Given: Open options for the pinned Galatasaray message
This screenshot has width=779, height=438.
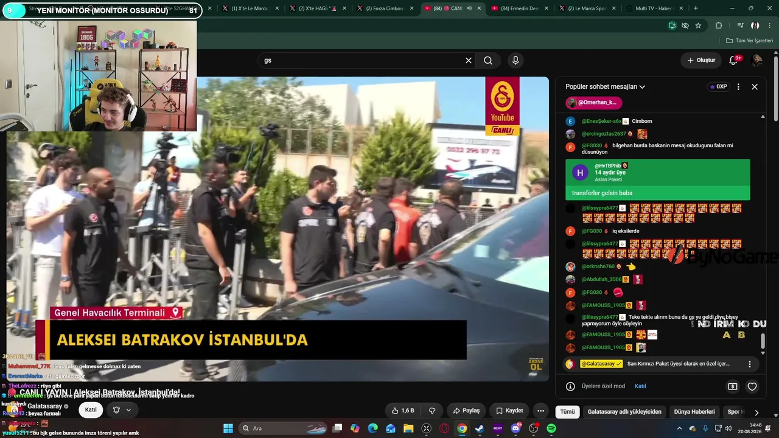Looking at the screenshot, I should (x=750, y=364).
